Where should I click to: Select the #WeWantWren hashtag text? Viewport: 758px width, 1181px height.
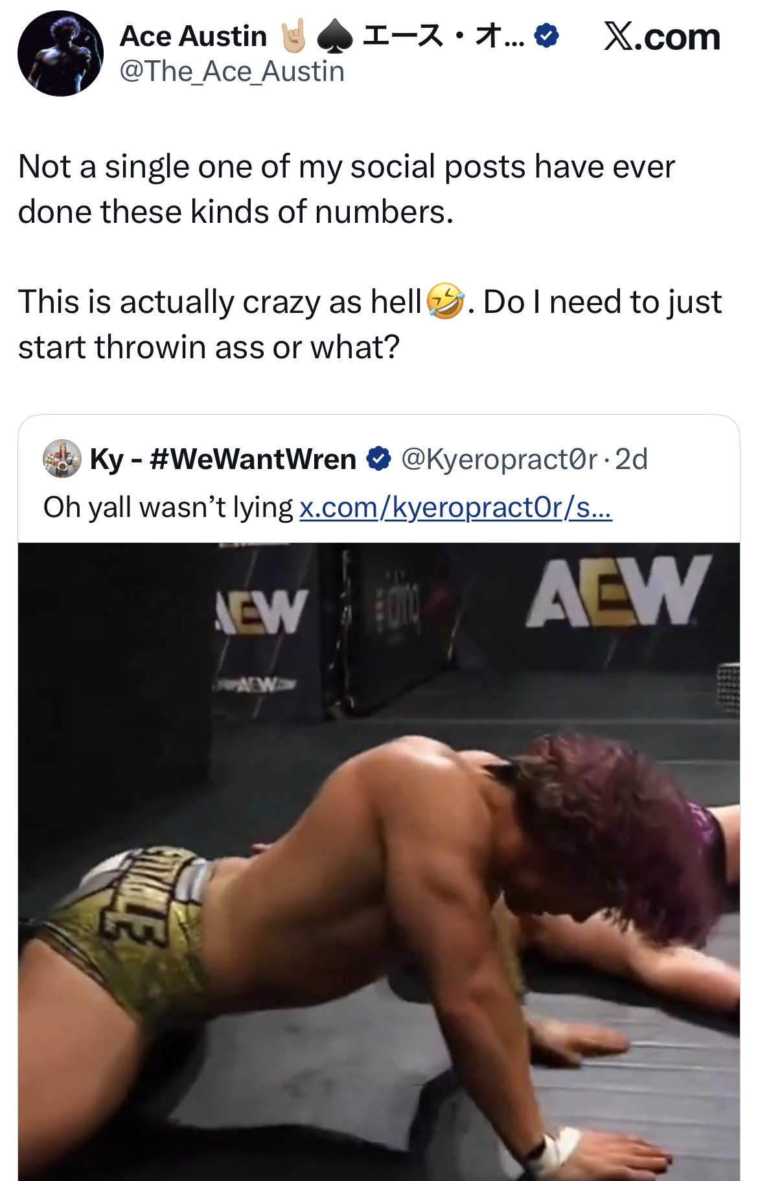pos(252,459)
